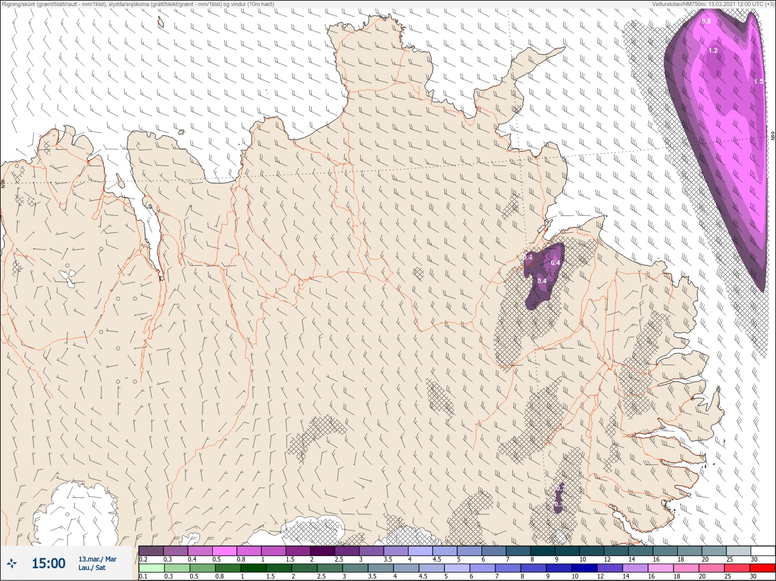Click the header legend text starting "Rigning/skúrir"

138,4
